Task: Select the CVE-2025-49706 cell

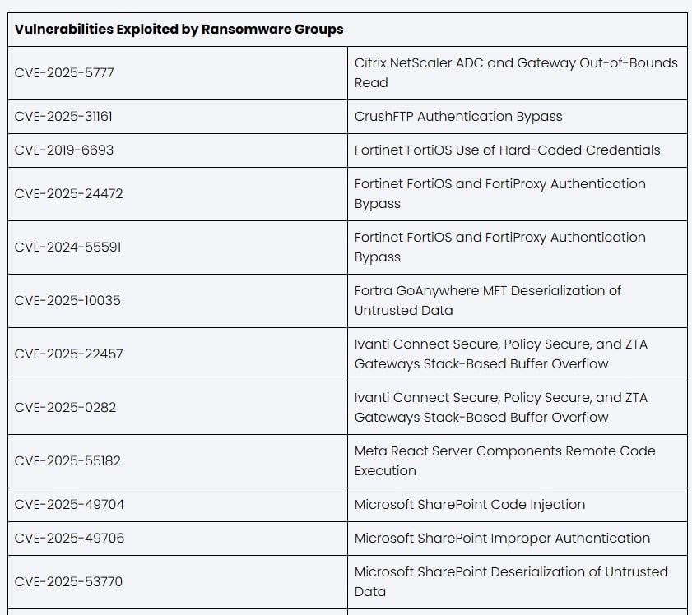Action: coord(69,539)
